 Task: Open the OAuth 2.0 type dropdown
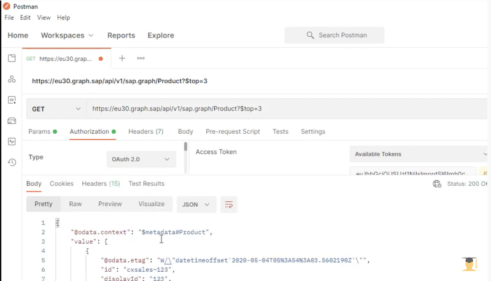(141, 159)
